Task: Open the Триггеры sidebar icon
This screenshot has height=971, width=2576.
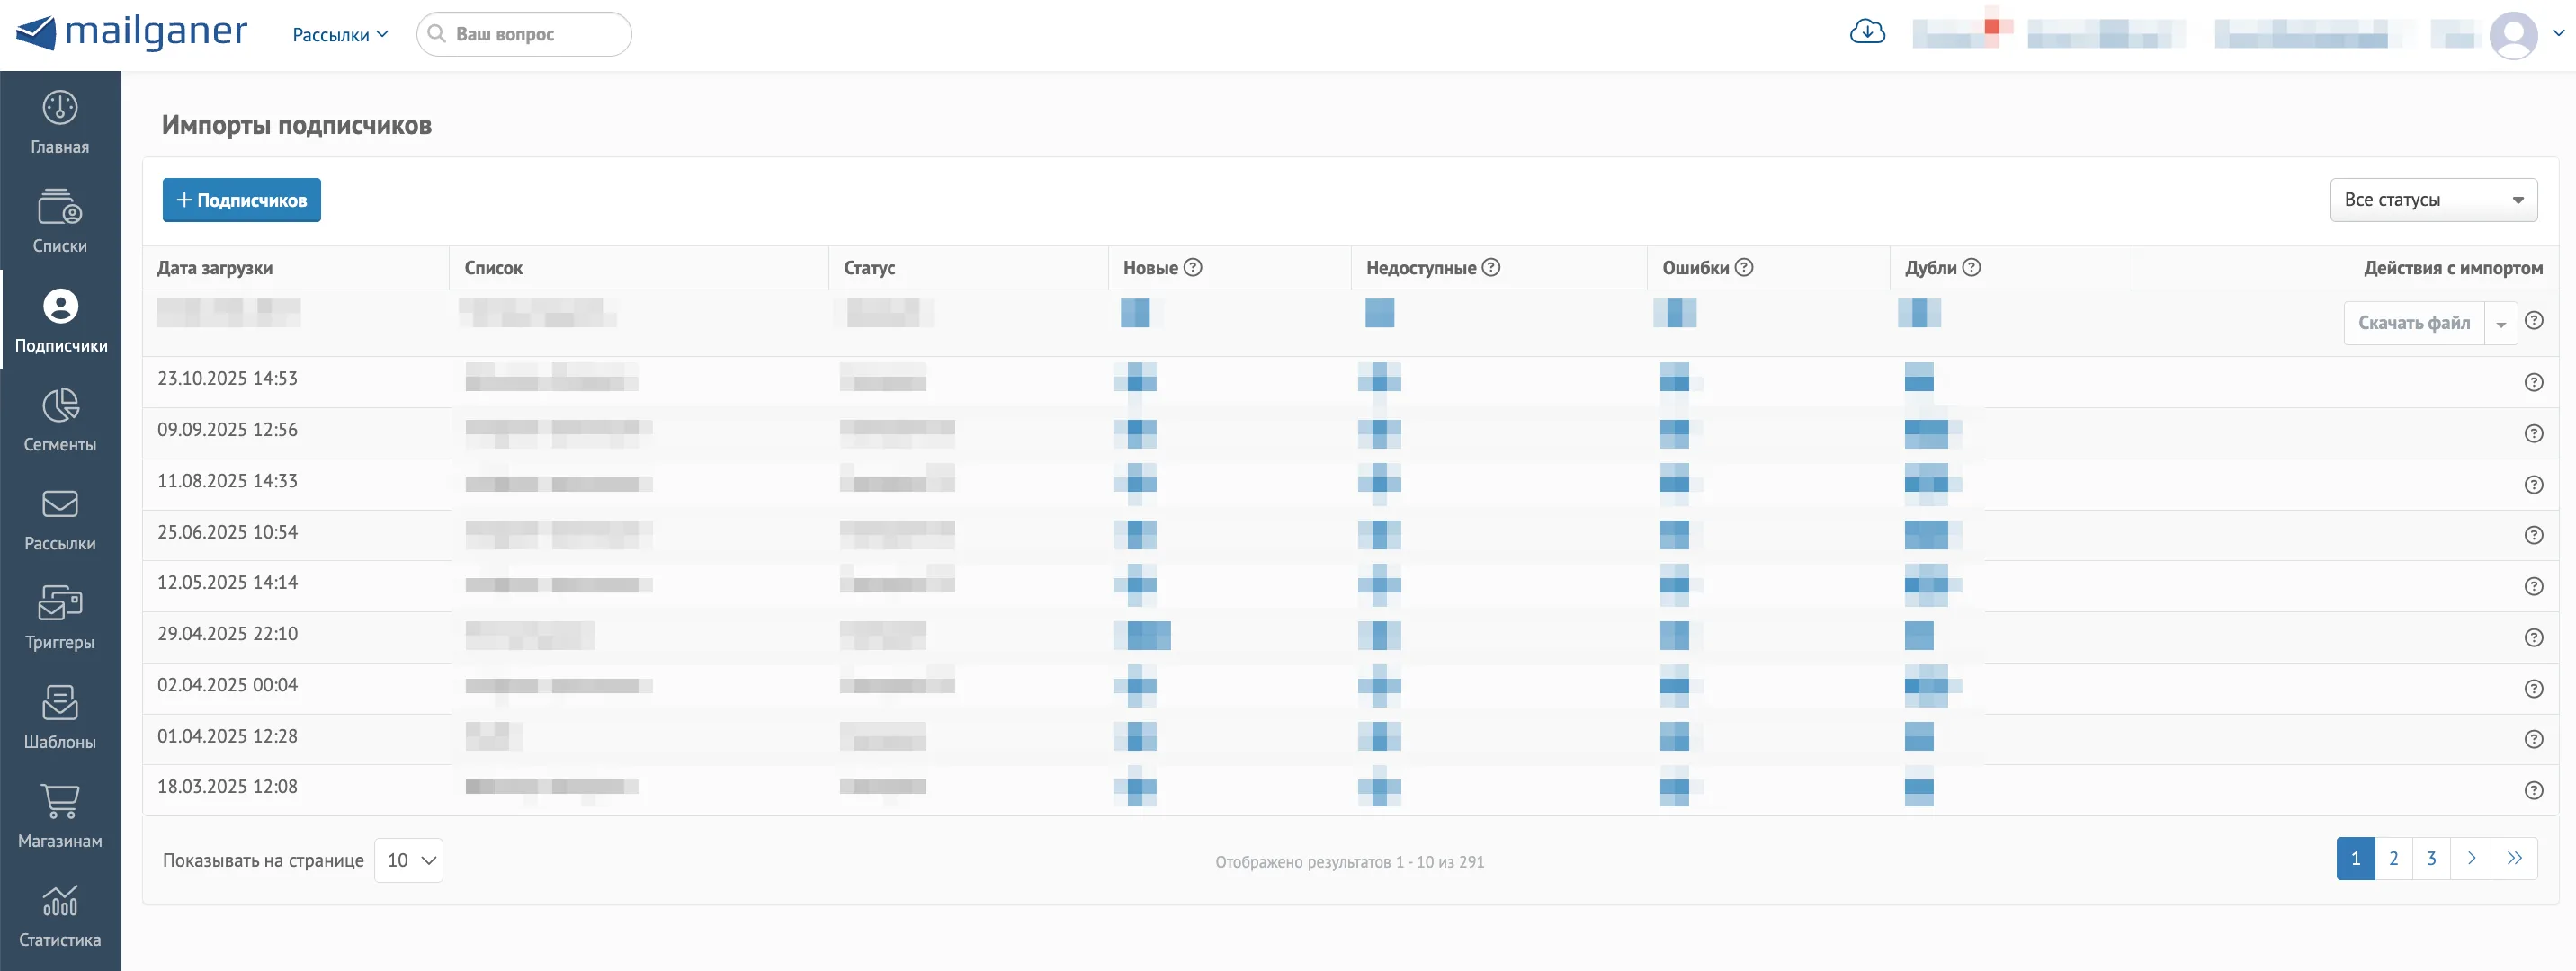Action: click(x=60, y=603)
